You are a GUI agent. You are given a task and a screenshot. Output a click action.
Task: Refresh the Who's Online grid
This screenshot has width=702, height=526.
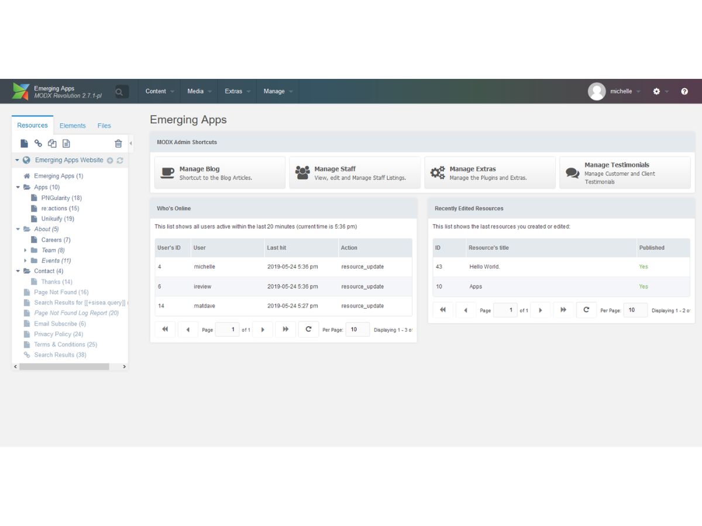[308, 330]
